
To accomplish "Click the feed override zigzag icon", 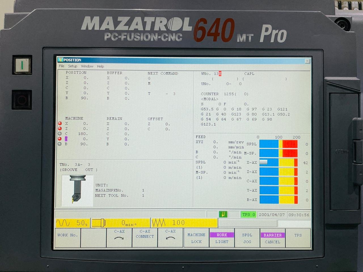I will [x=159, y=223].
